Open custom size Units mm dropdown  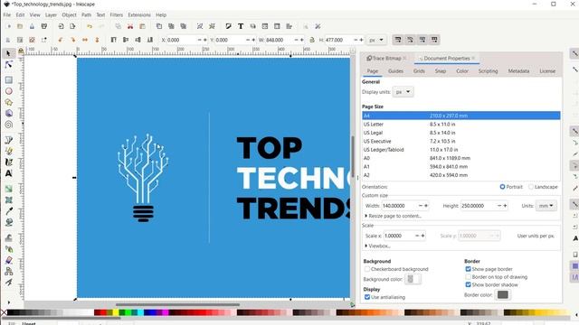(x=546, y=206)
